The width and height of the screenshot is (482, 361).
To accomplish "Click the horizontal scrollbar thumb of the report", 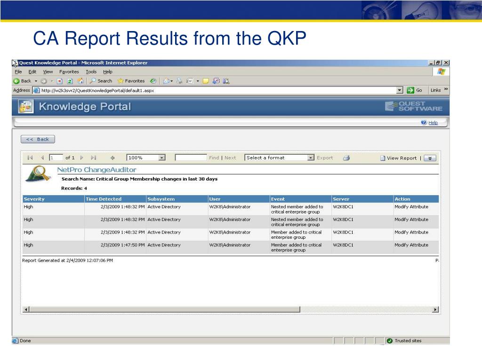I will (x=165, y=309).
